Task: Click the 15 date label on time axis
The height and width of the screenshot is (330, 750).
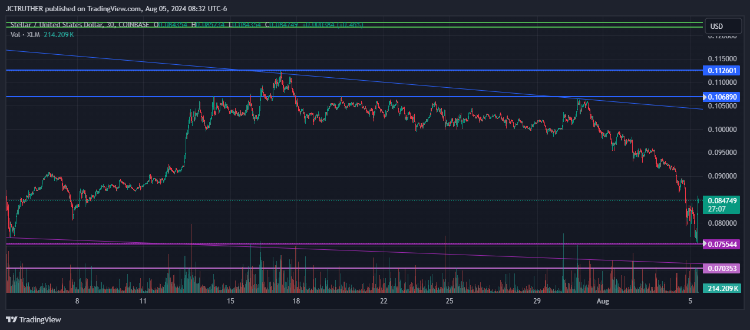Action: pos(230,301)
